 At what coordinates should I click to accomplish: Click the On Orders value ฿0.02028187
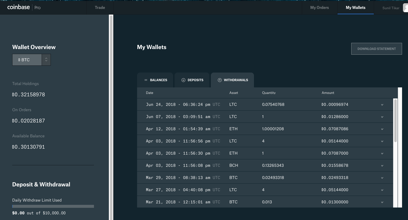29,121
